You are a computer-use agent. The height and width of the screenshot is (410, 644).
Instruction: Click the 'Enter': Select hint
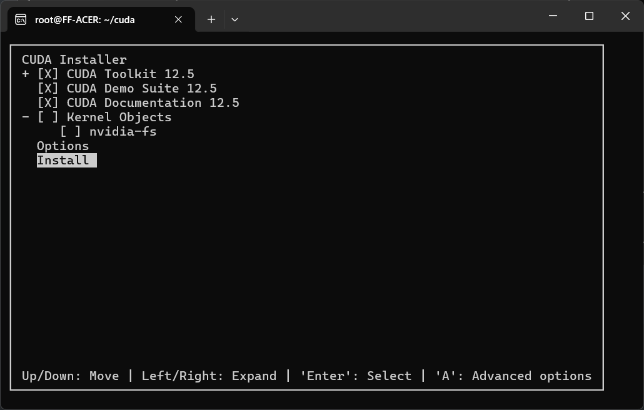356,376
